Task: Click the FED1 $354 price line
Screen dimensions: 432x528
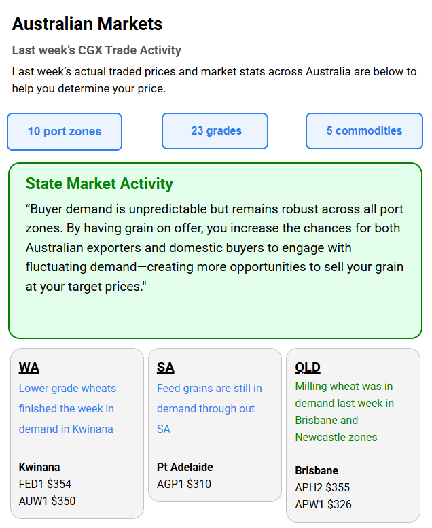Action: coord(45,484)
